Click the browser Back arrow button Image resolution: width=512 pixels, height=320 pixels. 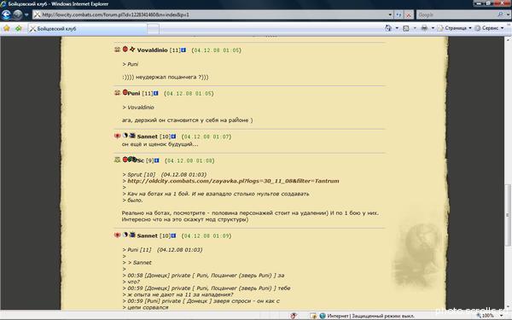6,15
